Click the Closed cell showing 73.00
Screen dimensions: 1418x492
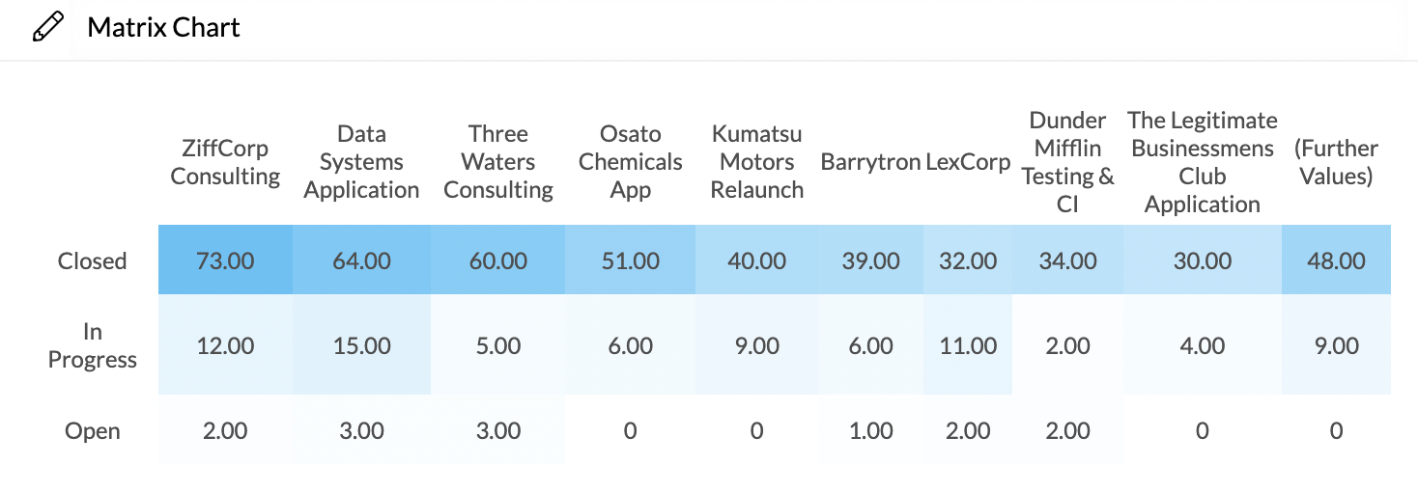(225, 260)
